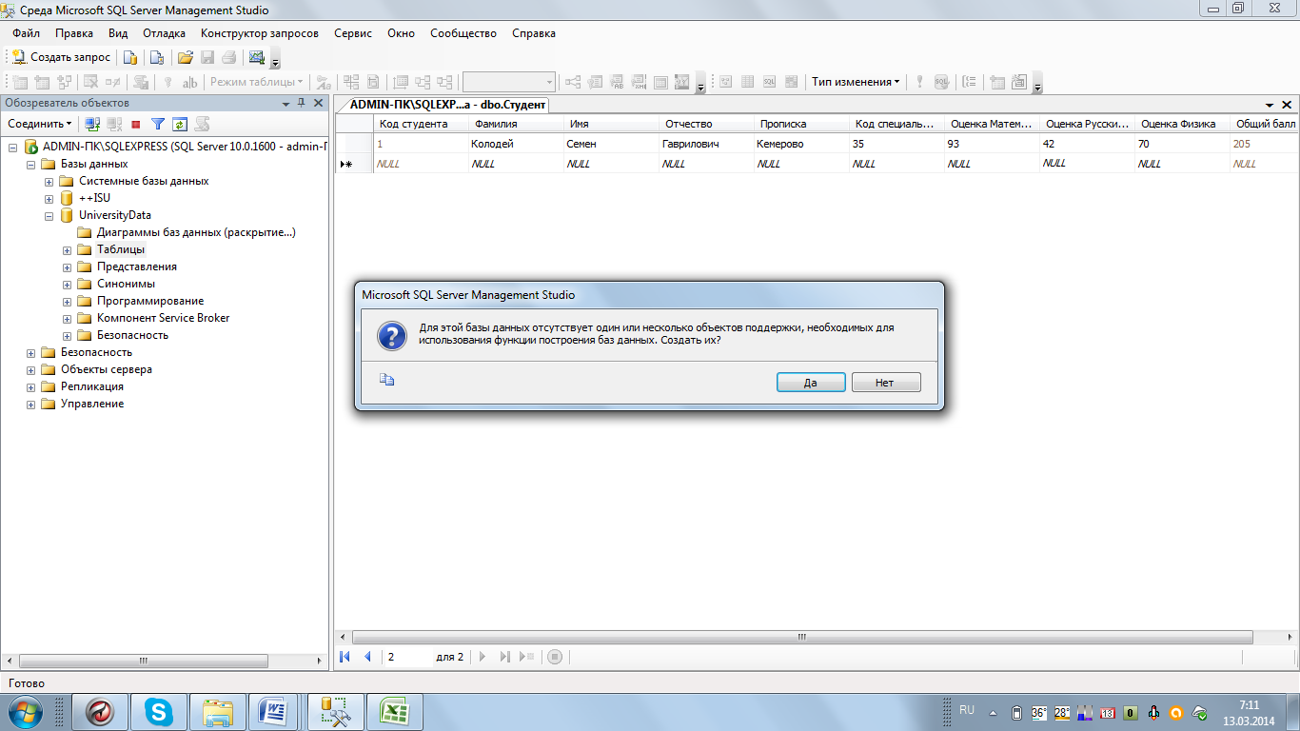Click the Код студента column header
The height and width of the screenshot is (731, 1300).
[x=421, y=124]
